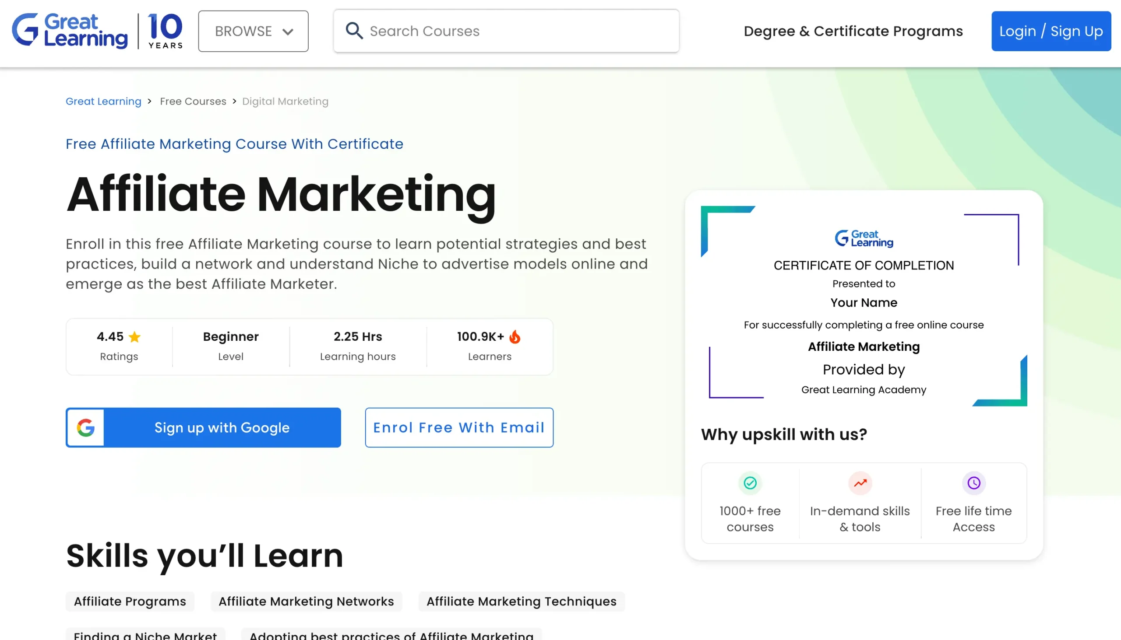Image resolution: width=1121 pixels, height=640 pixels.
Task: Click the yellow ratings star icon
Action: (x=134, y=337)
